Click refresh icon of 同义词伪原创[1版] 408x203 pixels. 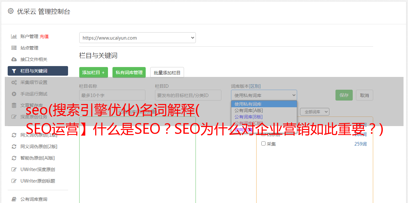click(x=14, y=135)
